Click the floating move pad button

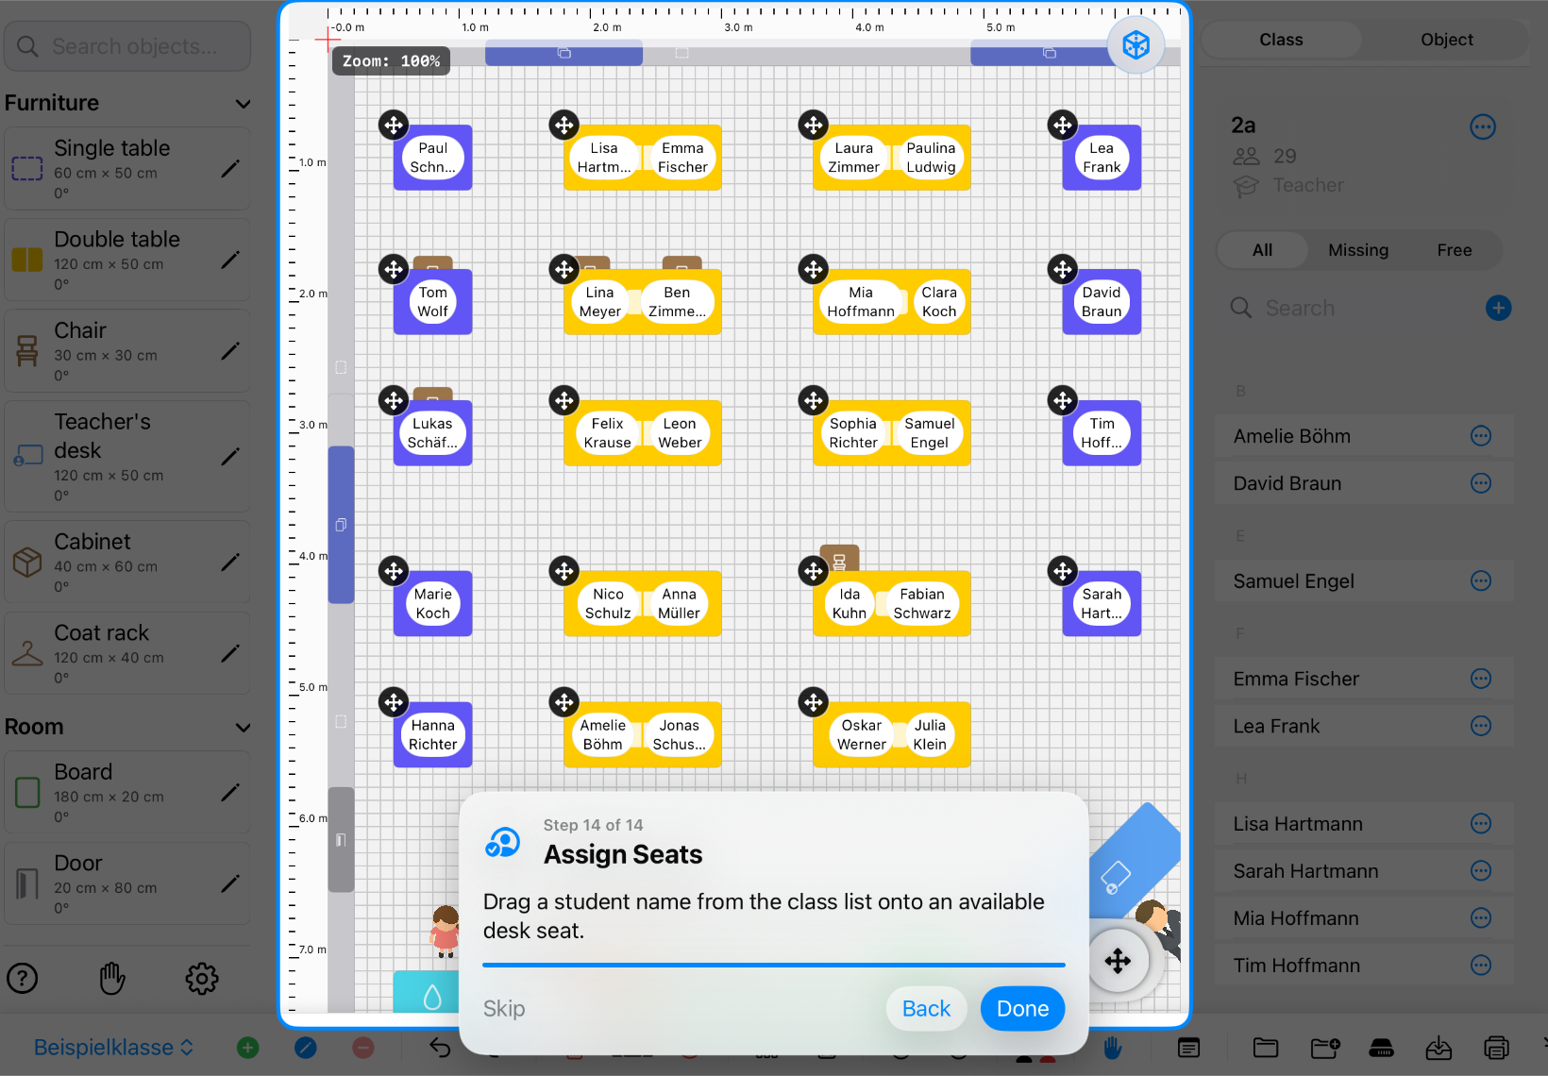[x=1118, y=961]
